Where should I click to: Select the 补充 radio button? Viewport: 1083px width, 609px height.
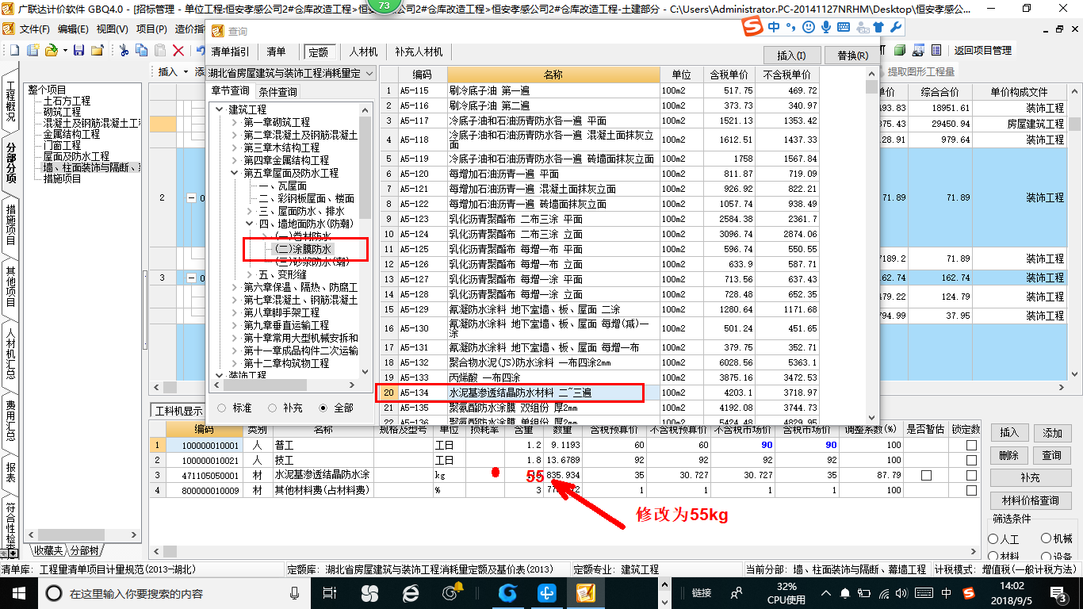coord(272,408)
